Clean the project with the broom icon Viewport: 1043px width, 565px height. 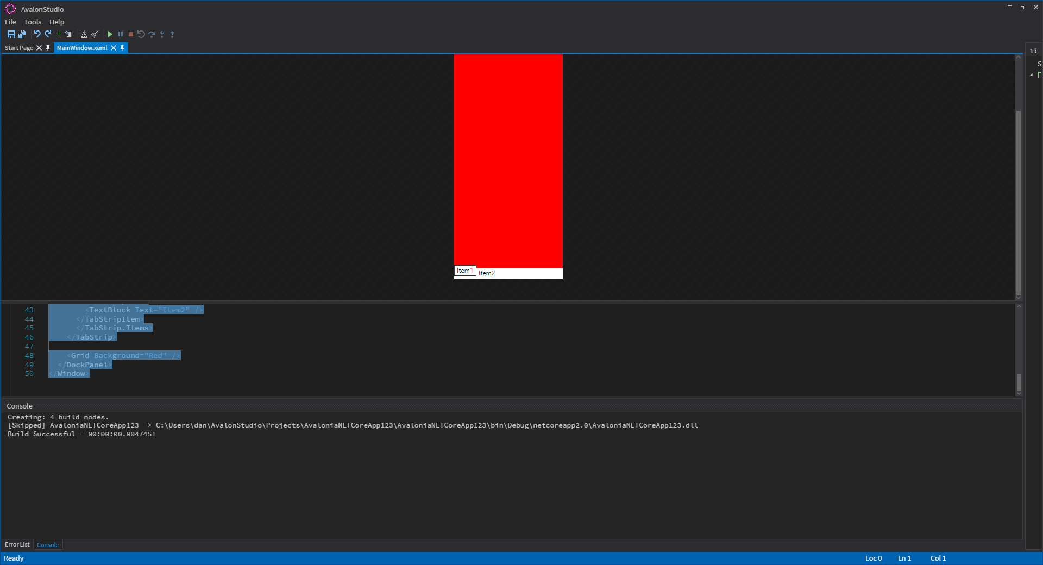[x=95, y=34]
